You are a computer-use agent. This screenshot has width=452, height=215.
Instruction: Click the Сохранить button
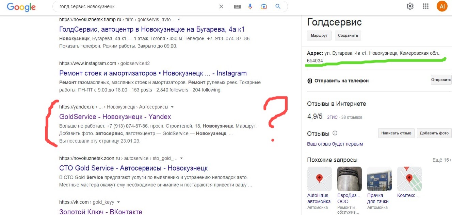pyautogui.click(x=348, y=35)
